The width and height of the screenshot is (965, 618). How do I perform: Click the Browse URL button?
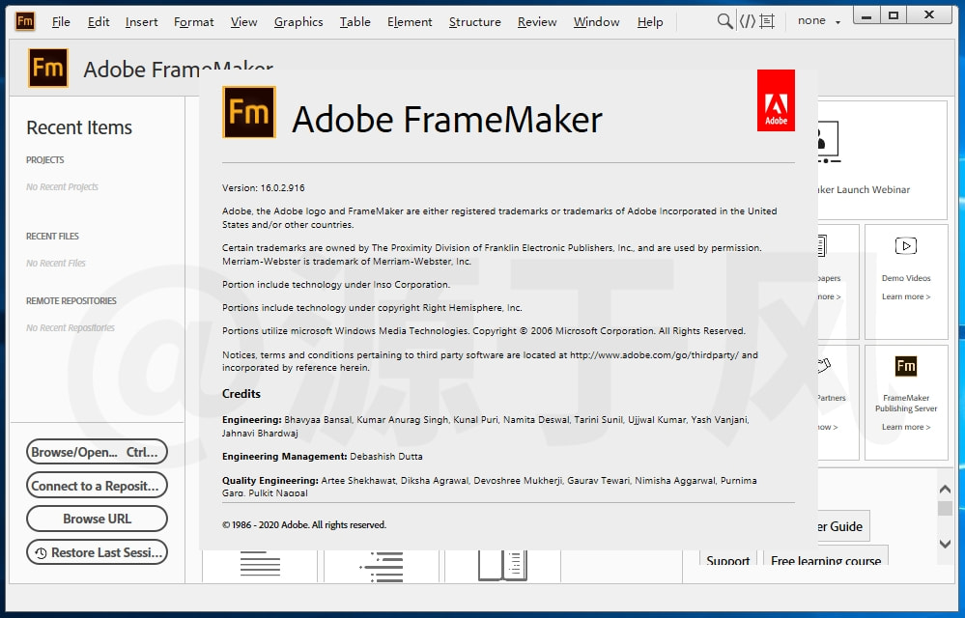(97, 519)
